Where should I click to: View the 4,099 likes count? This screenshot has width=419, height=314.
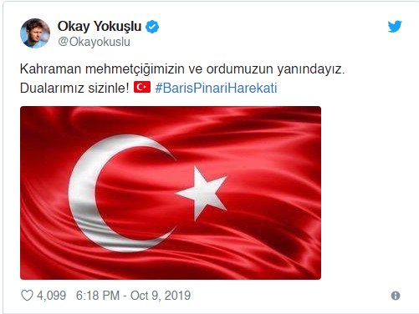point(51,296)
